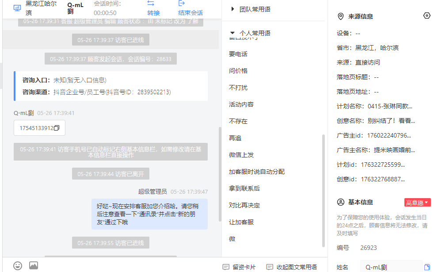Image resolution: width=434 pixels, height=272 pixels.
Task: Select the 不打扰 quick phrase
Action: (x=238, y=88)
